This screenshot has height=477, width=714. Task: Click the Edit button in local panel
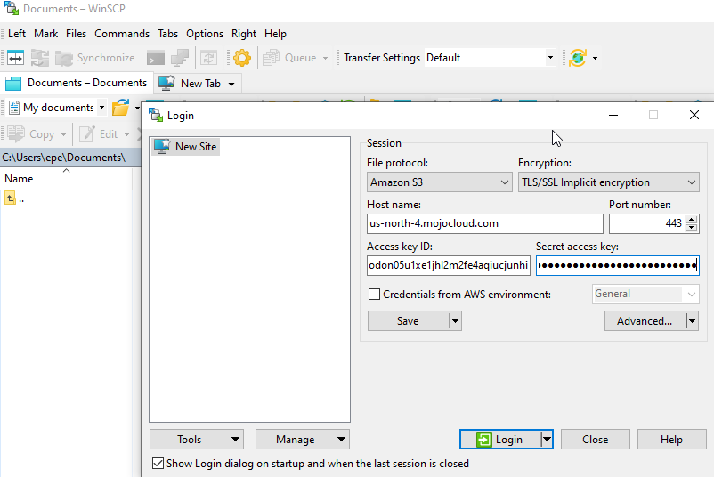(99, 134)
